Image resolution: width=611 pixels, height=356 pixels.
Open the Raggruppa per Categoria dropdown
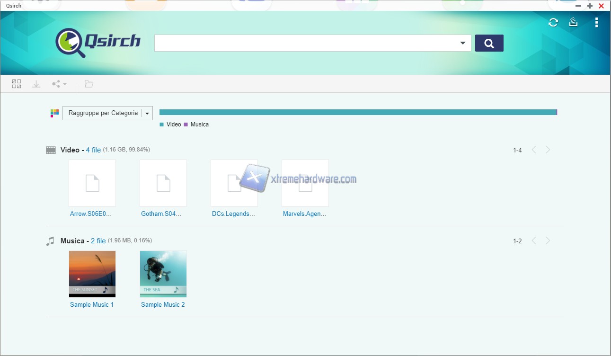point(107,113)
